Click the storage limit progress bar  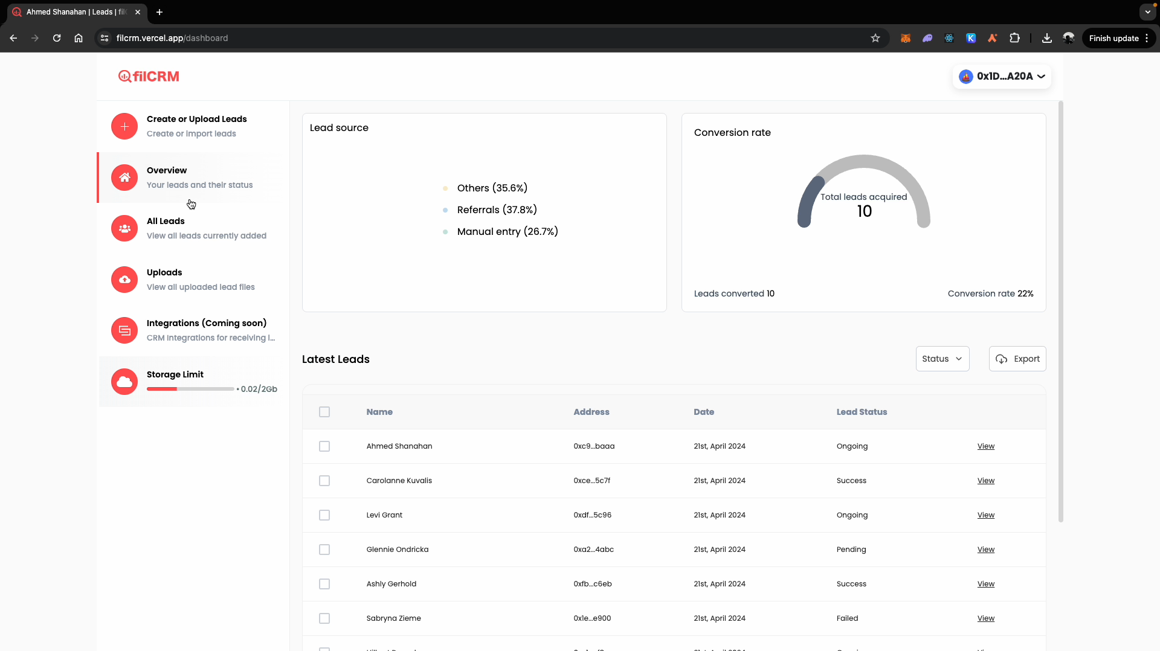190,389
